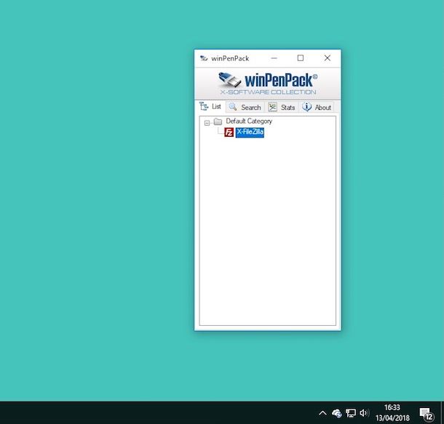Image resolution: width=444 pixels, height=424 pixels.
Task: Open the About tab
Action: (x=317, y=108)
